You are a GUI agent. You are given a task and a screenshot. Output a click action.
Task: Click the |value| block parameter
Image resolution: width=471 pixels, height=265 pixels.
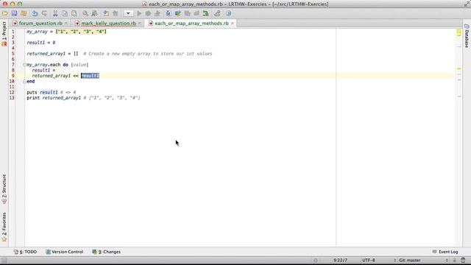tap(79, 65)
